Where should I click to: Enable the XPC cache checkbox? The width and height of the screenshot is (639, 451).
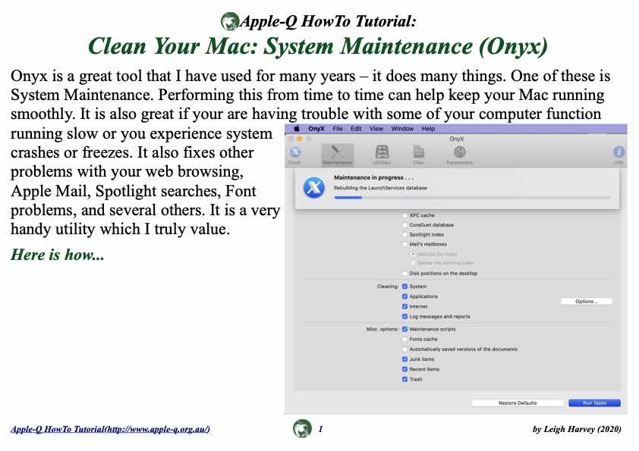pos(404,215)
